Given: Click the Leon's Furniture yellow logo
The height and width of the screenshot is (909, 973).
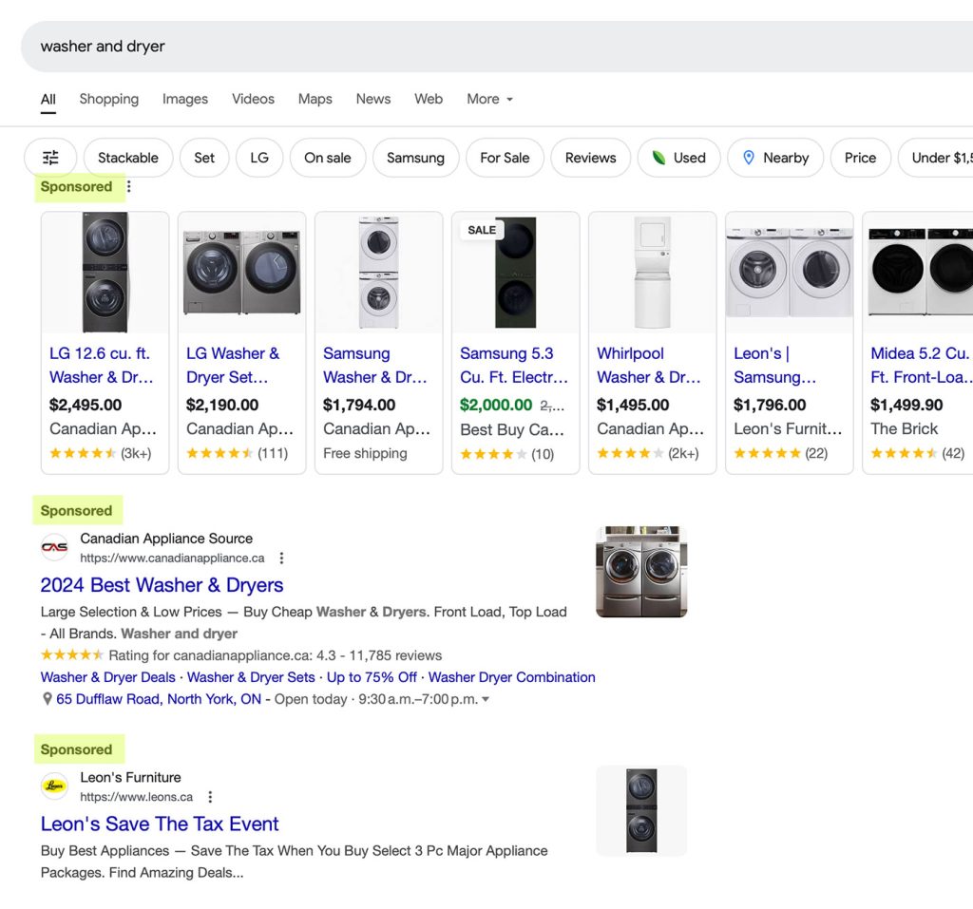Looking at the screenshot, I should coord(54,786).
